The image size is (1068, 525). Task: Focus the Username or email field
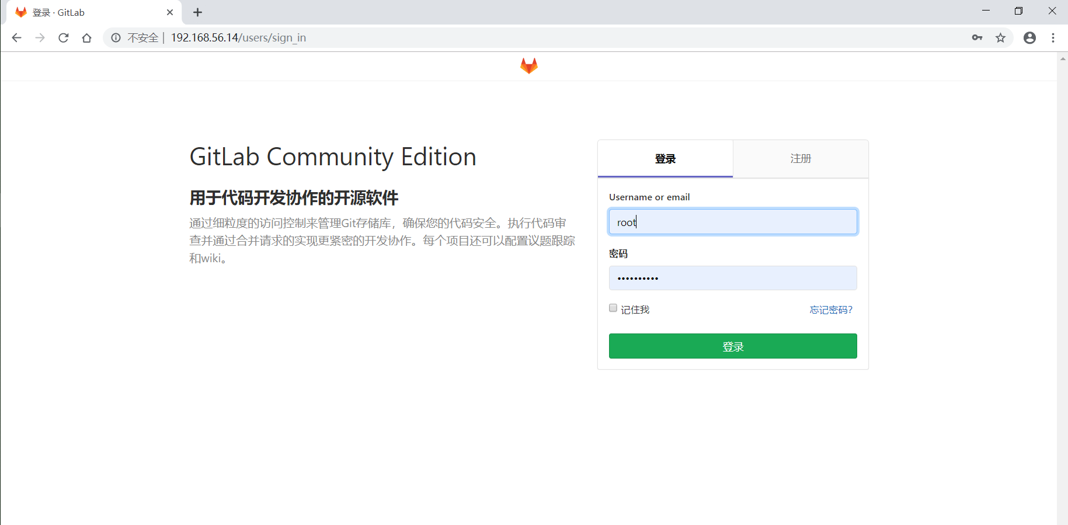pos(733,222)
